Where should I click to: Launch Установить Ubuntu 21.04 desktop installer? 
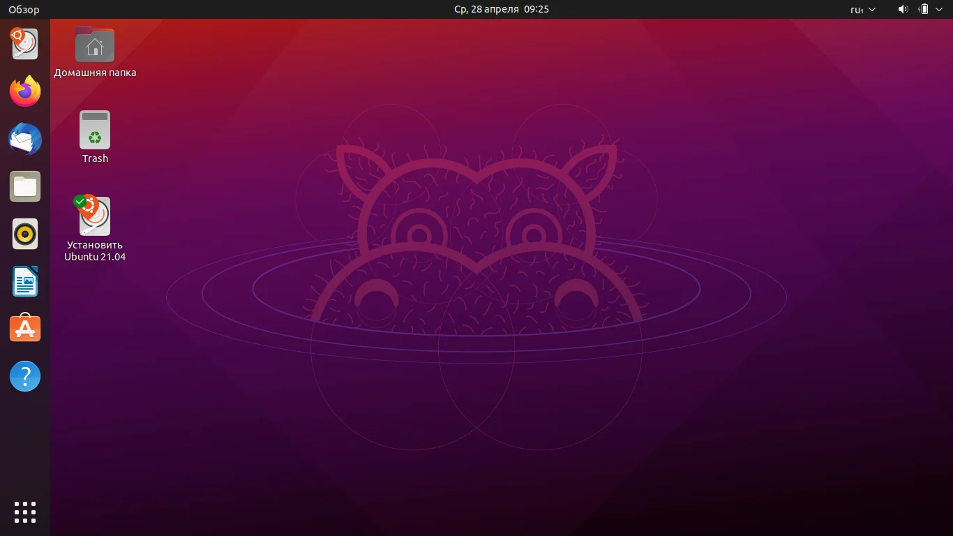(95, 216)
